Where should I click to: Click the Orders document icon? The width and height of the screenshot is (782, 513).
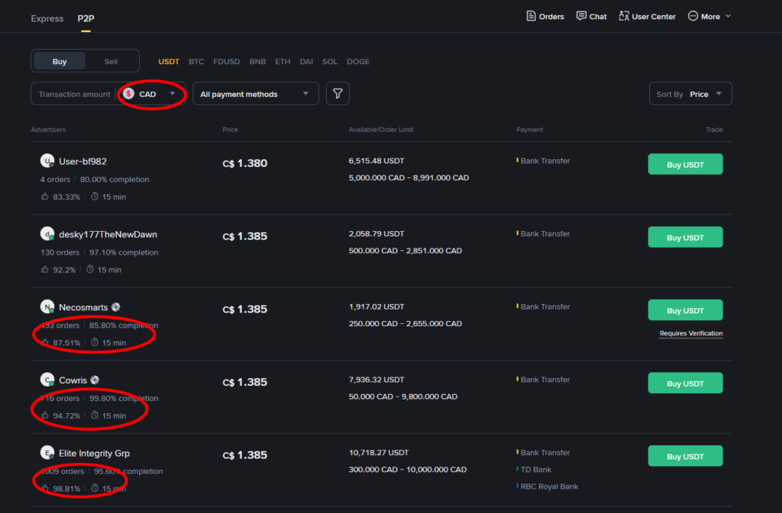532,16
